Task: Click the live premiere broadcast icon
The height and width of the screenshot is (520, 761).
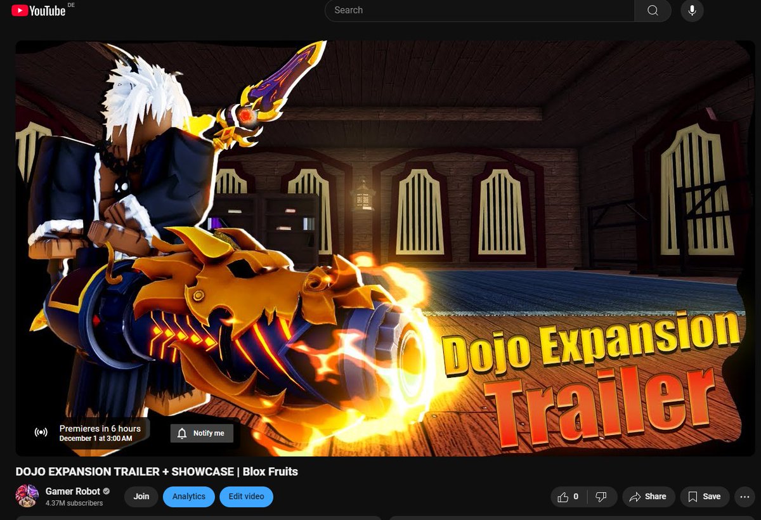Action: (x=41, y=433)
